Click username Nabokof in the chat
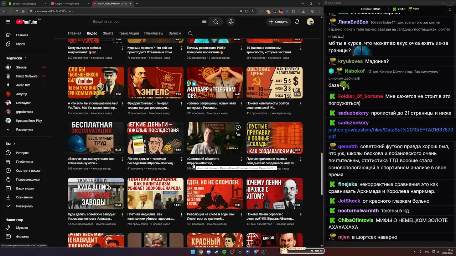 point(354,71)
